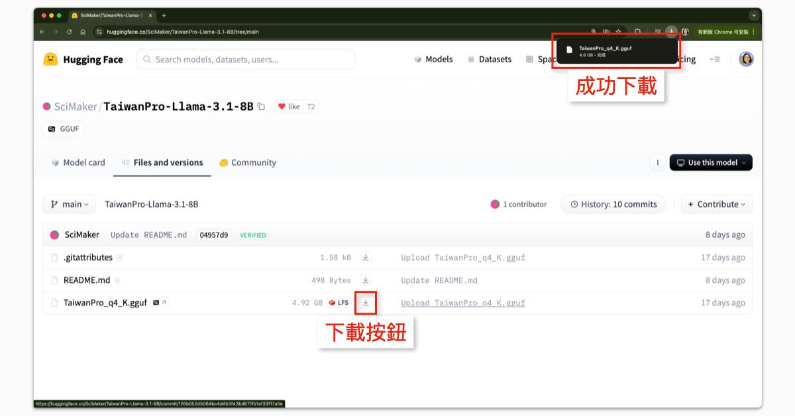This screenshot has height=416, width=795.
Task: Click the VERIFIED badge
Action: [253, 234]
